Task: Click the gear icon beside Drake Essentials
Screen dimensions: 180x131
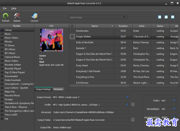Action: tap(2, 80)
